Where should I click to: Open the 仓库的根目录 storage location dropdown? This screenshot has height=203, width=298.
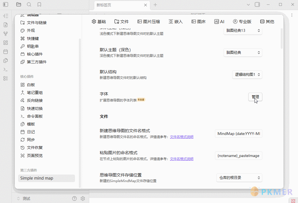(239, 178)
